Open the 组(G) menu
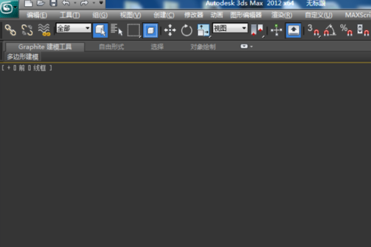This screenshot has width=371, height=247. [x=100, y=15]
